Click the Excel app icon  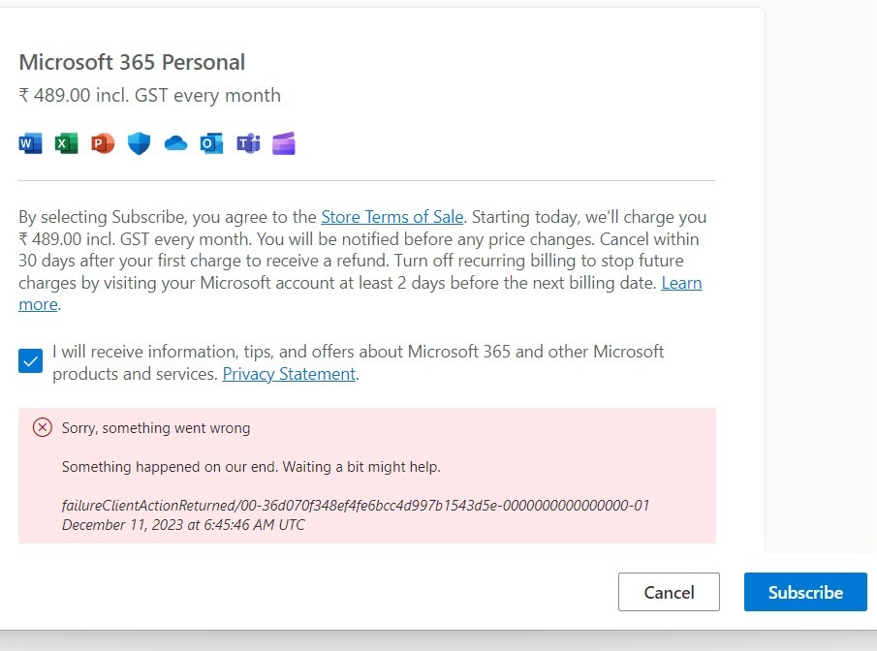[x=66, y=144]
